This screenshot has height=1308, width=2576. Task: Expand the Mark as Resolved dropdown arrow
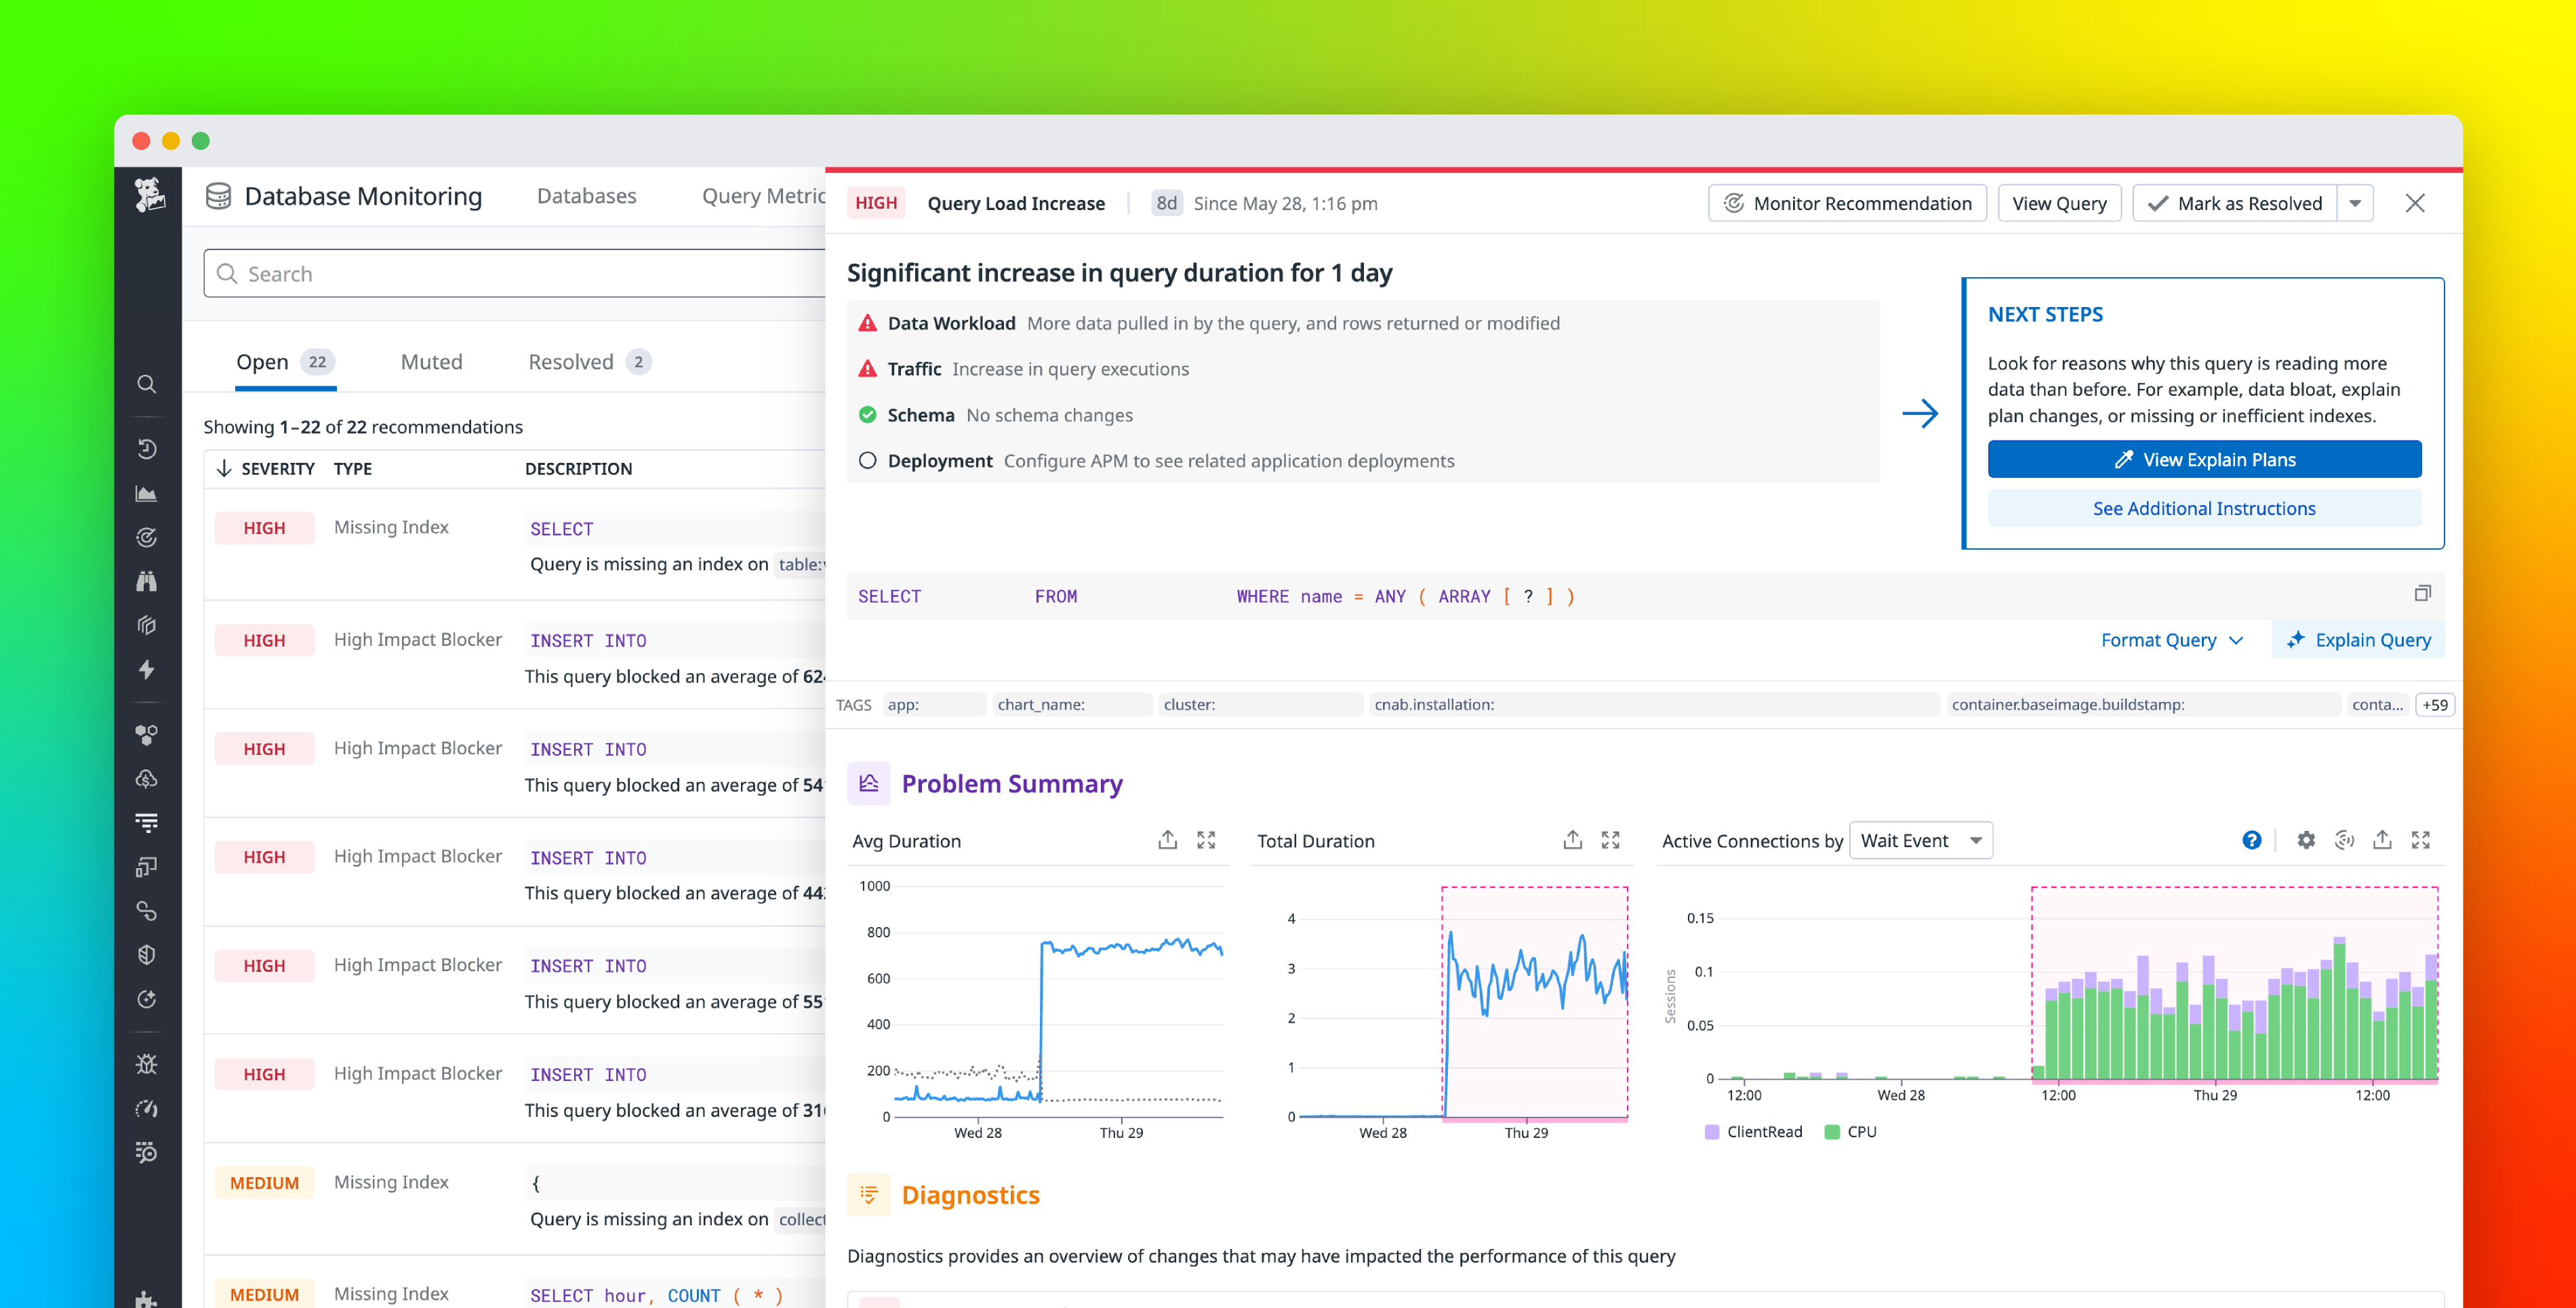tap(2357, 203)
